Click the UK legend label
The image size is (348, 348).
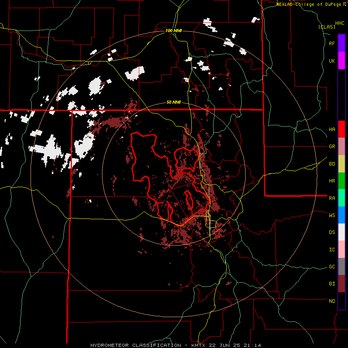click(332, 61)
